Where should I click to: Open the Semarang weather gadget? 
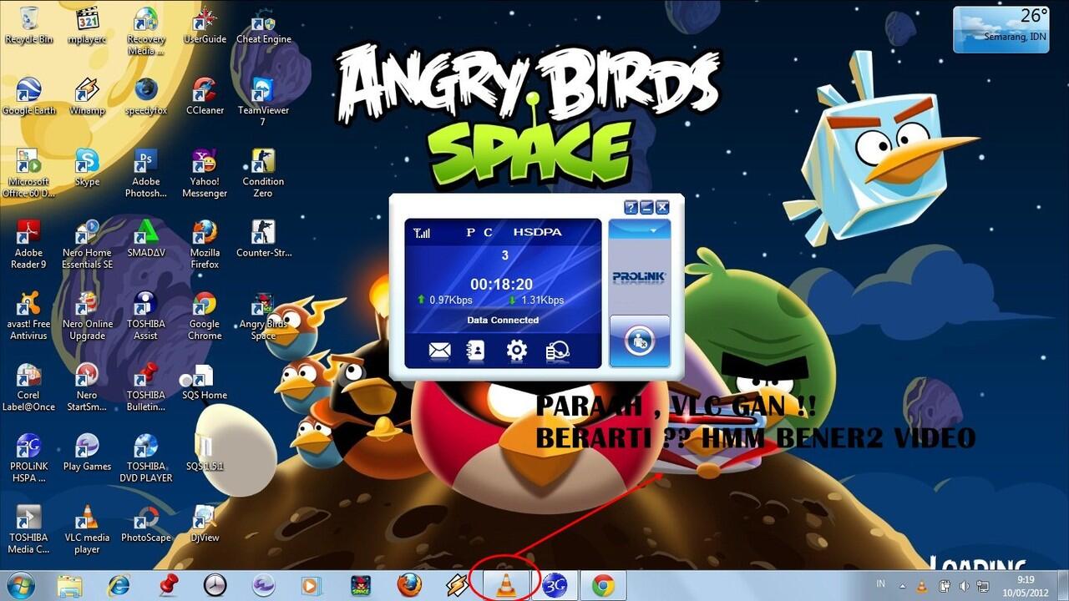[1001, 29]
